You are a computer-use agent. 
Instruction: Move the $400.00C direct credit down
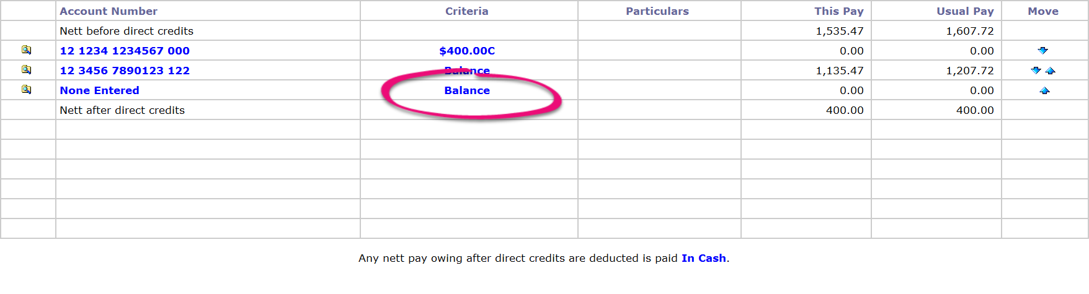point(1043,51)
